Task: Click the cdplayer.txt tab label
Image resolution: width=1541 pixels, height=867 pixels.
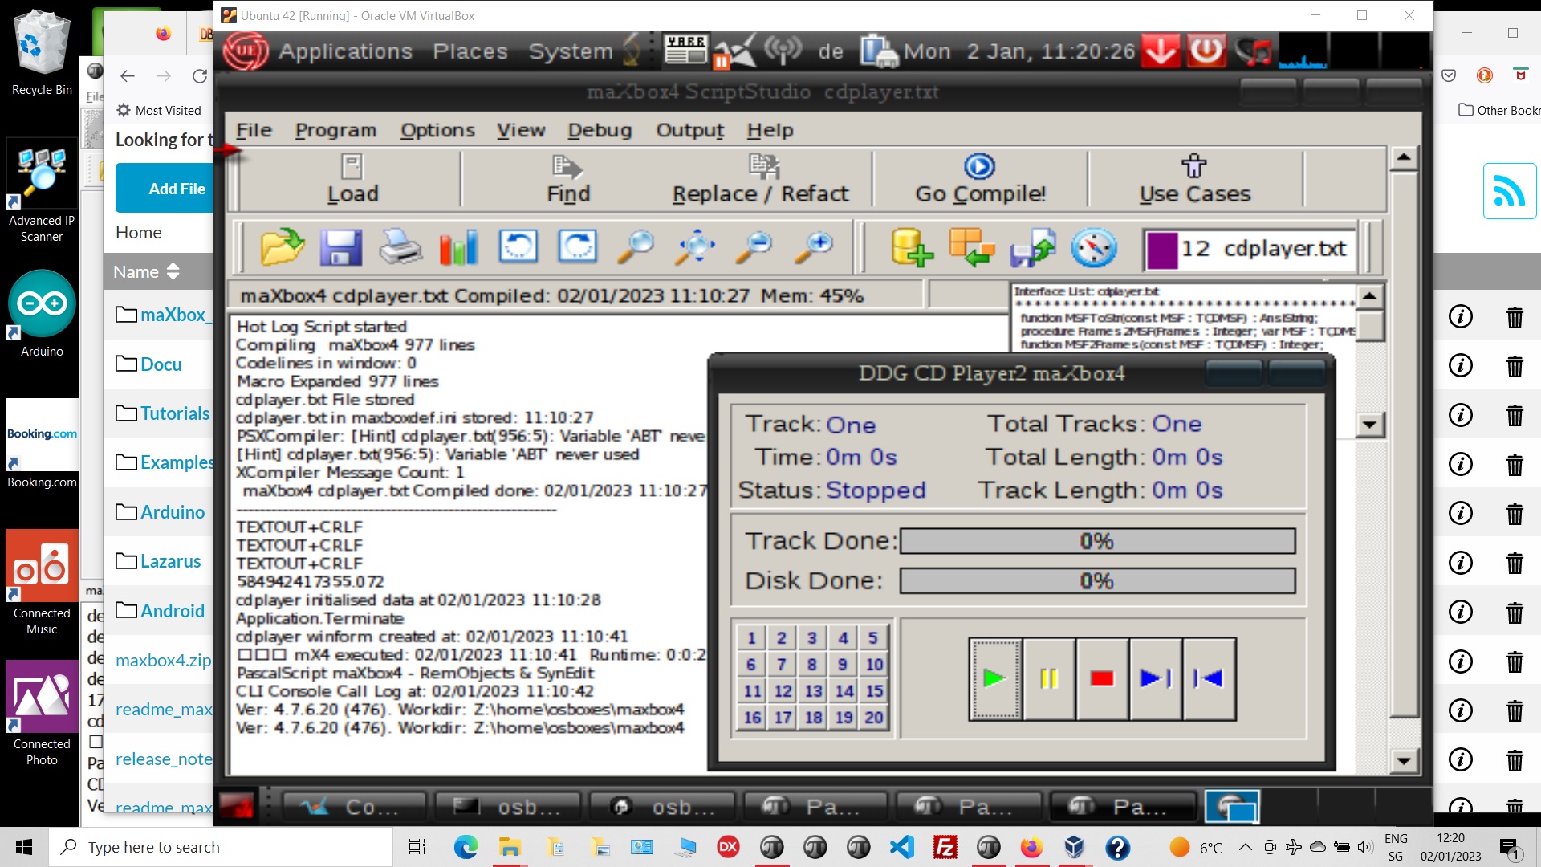Action: [1258, 249]
